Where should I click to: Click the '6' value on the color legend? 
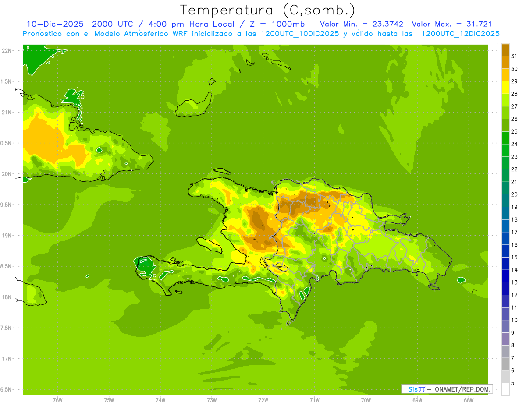(513, 370)
